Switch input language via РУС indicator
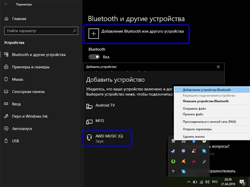The height and width of the screenshot is (187, 250). pos(215,182)
